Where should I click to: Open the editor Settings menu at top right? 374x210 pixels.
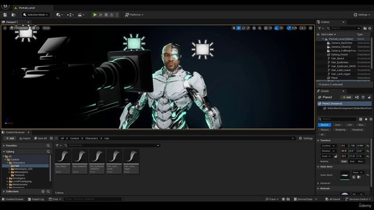coord(362,15)
